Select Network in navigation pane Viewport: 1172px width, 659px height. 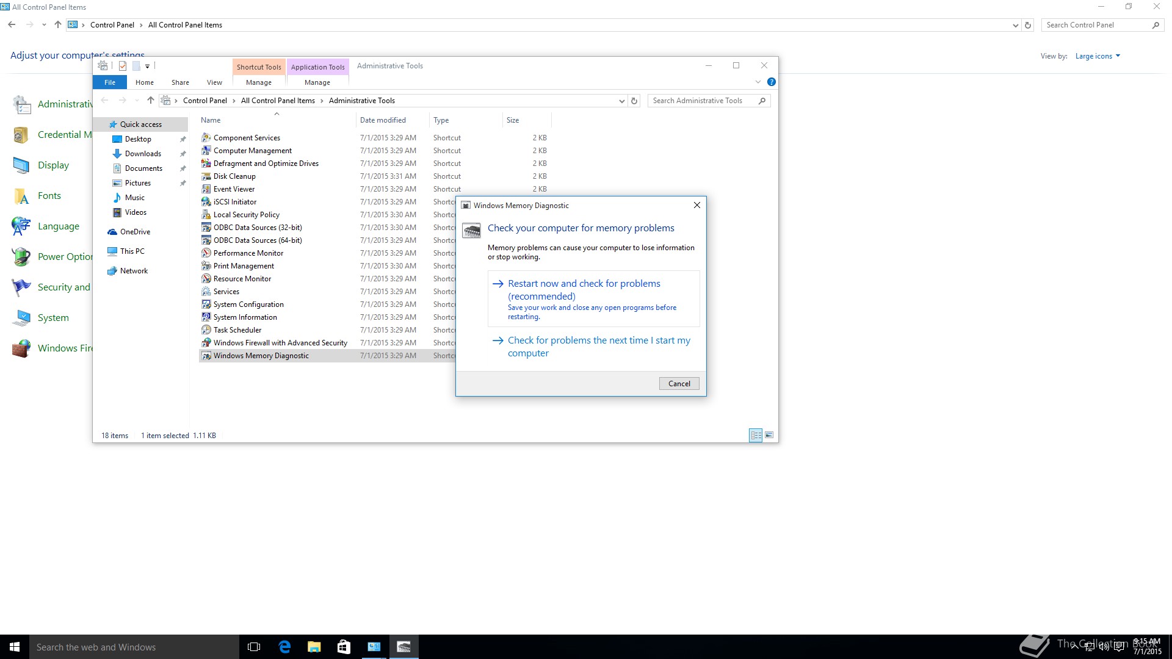[134, 271]
